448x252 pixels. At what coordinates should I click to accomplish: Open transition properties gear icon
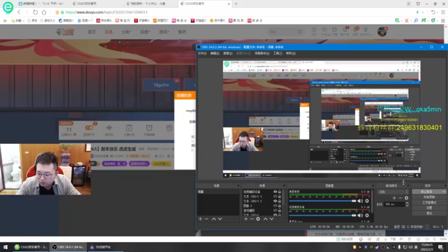click(407, 198)
